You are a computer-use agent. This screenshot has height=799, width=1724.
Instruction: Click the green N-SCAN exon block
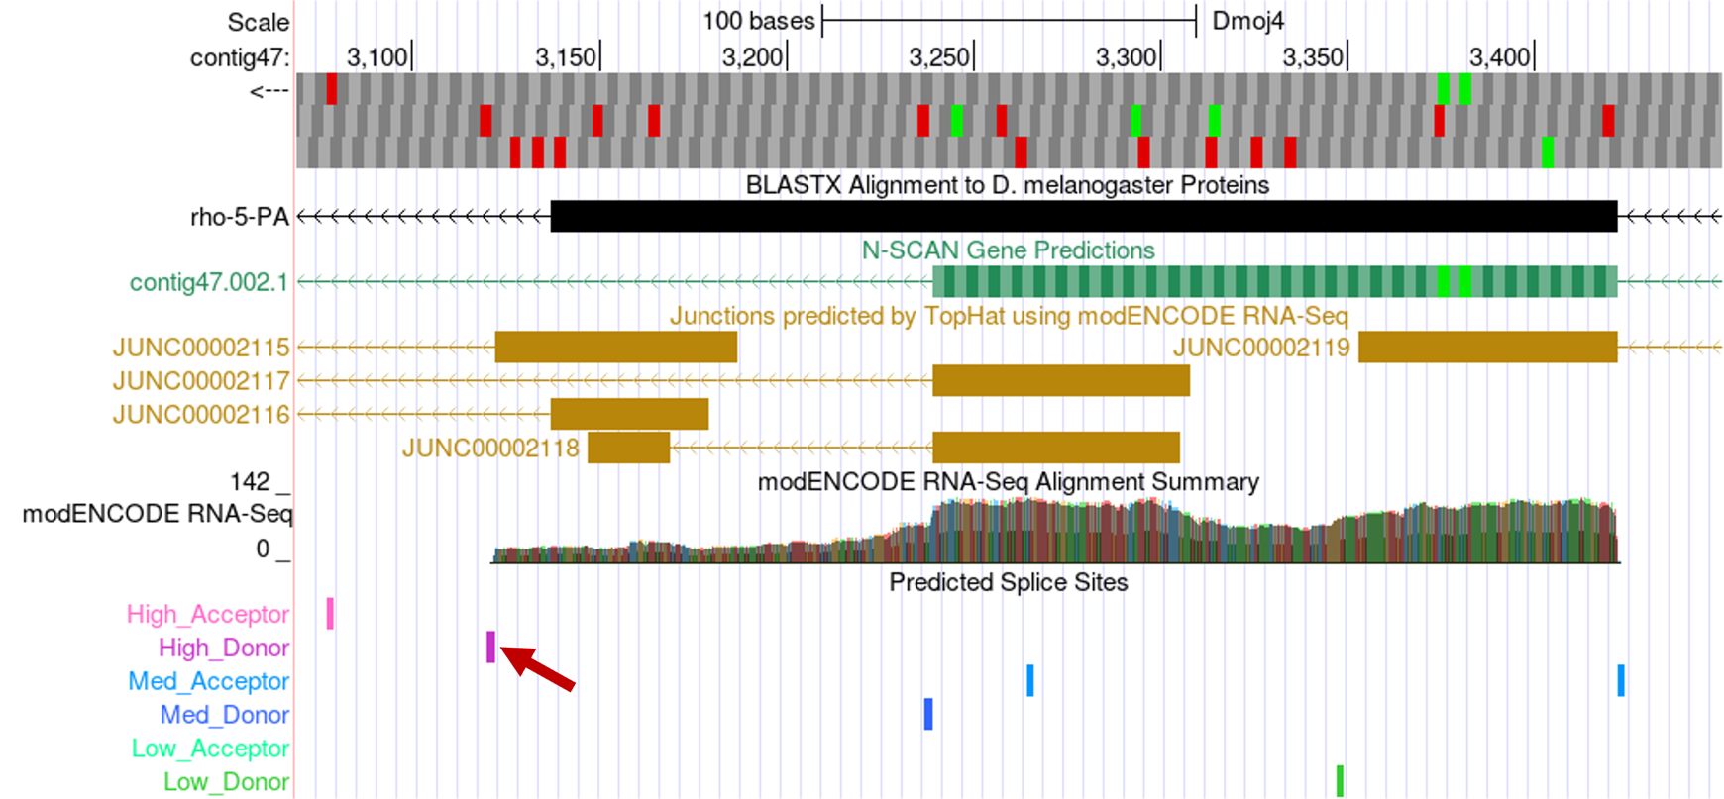(1275, 282)
